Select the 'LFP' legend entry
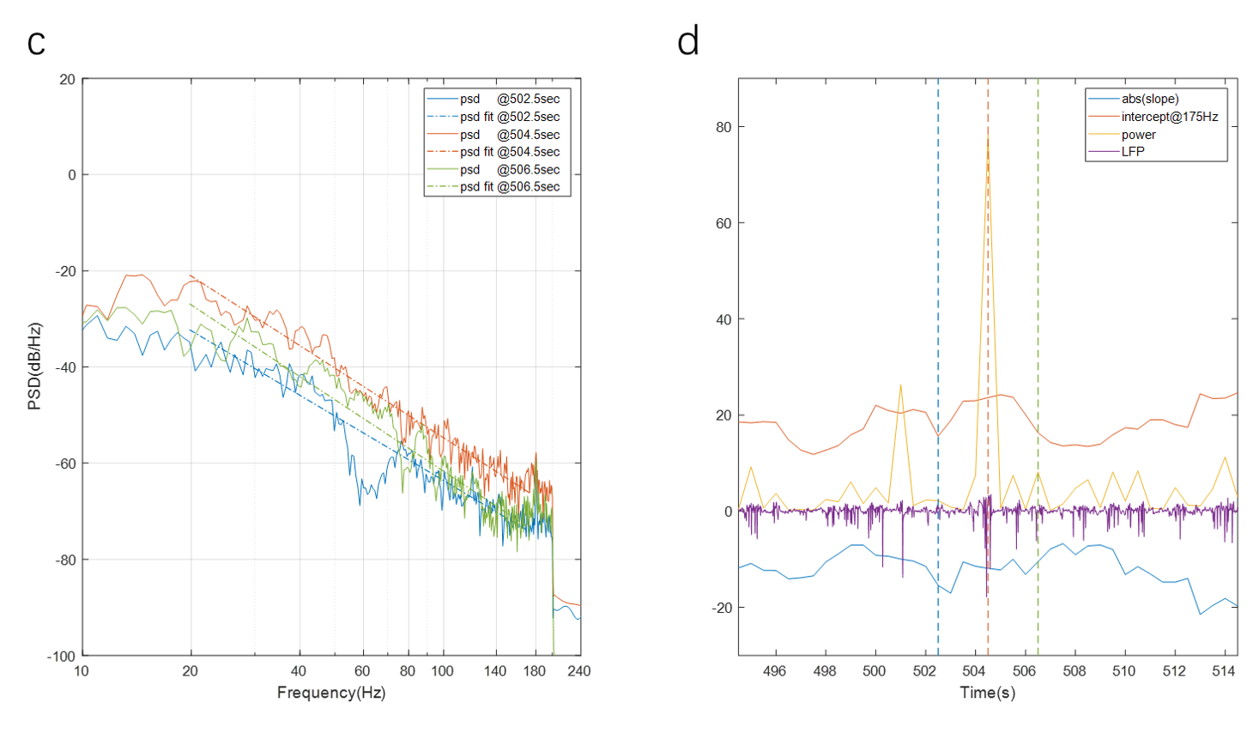This screenshot has width=1259, height=733. click(1133, 152)
